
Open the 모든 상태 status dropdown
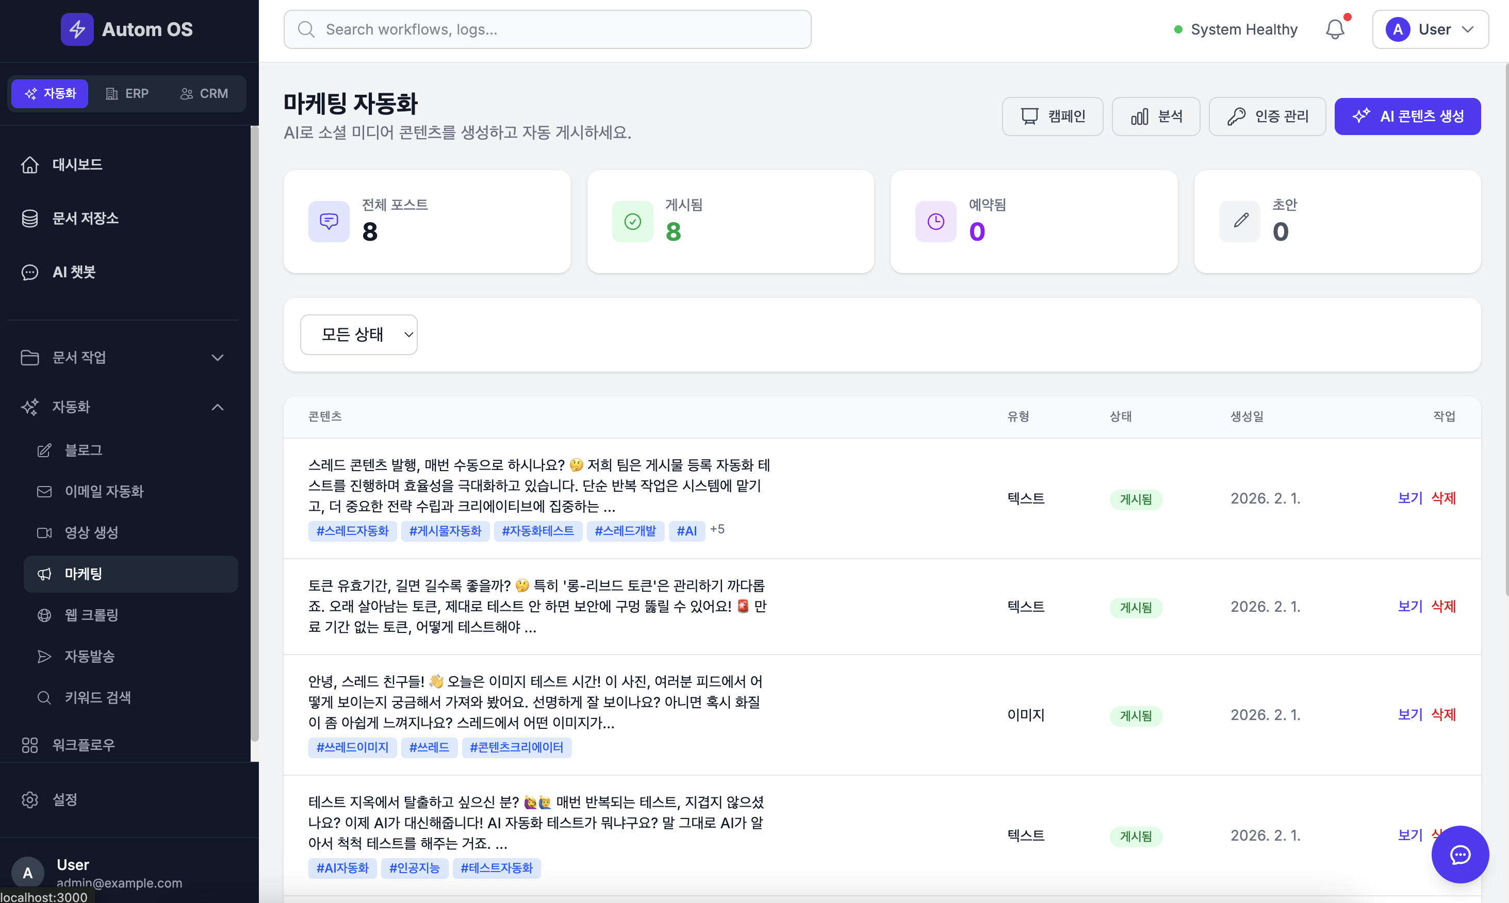coord(358,334)
